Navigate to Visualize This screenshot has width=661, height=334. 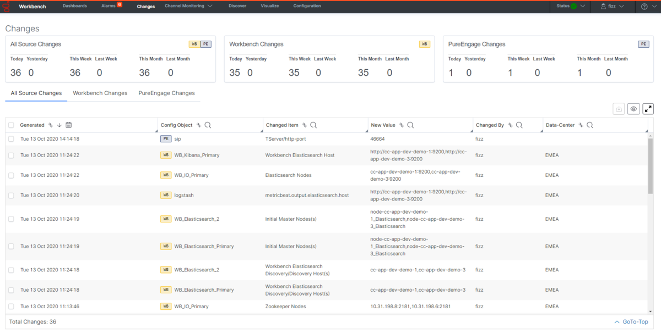[x=270, y=6]
